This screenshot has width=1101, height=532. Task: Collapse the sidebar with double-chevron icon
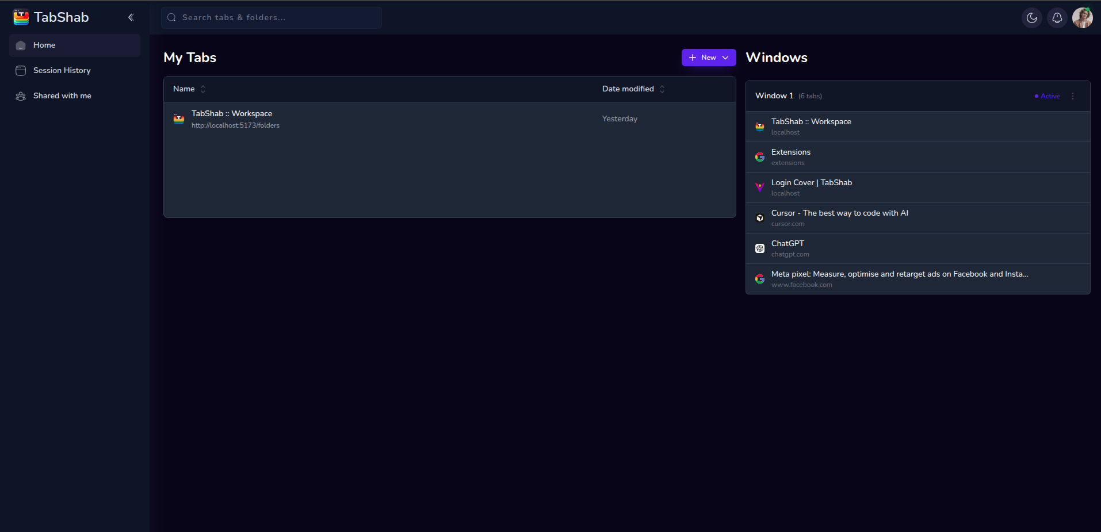click(131, 17)
